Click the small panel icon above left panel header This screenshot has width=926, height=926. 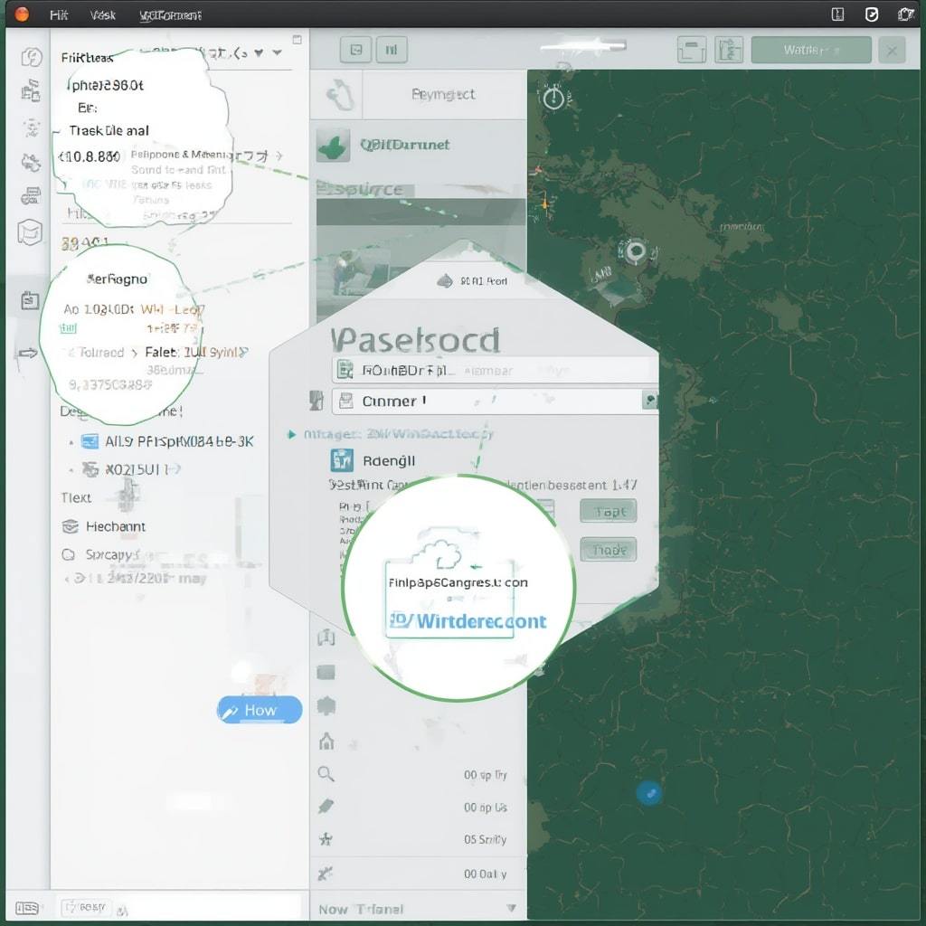(297, 40)
